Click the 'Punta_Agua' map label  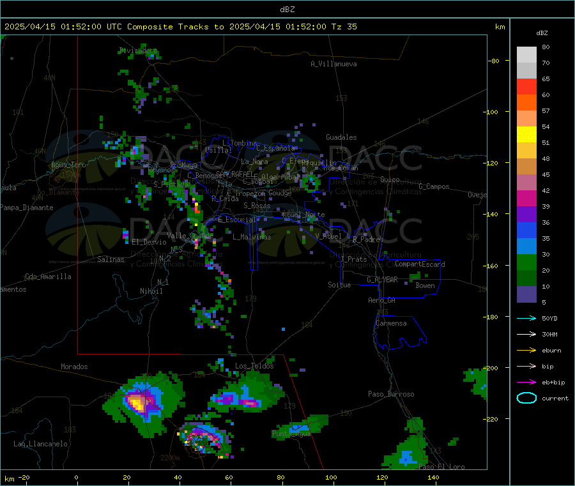click(x=291, y=434)
